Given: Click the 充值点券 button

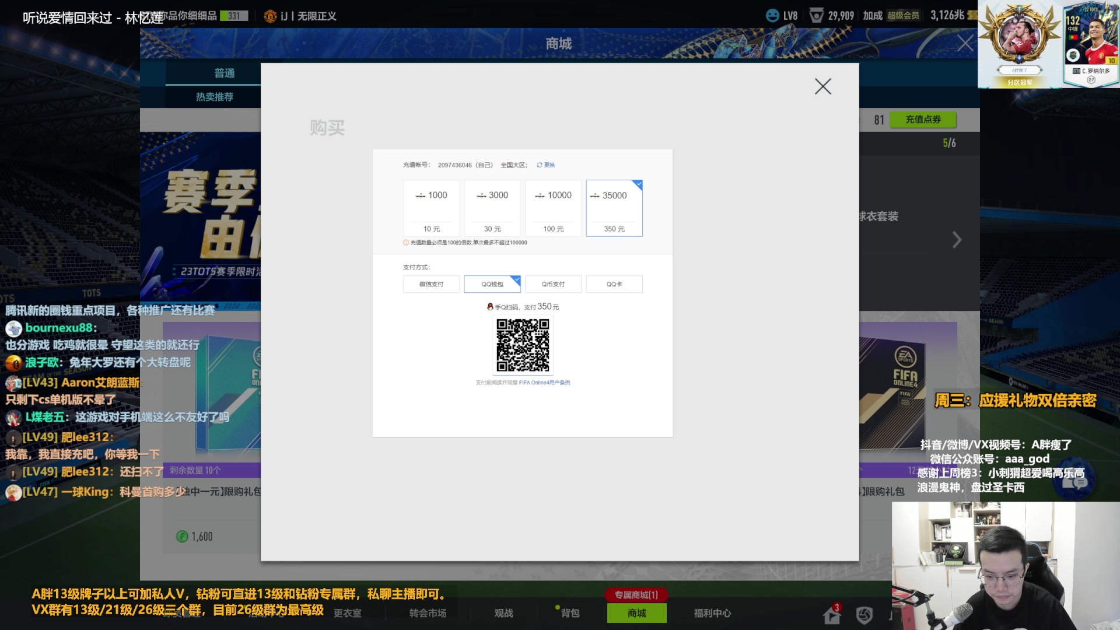Looking at the screenshot, I should coord(923,120).
